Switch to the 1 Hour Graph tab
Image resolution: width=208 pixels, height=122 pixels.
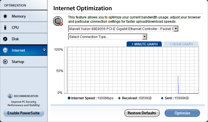pyautogui.click(x=181, y=44)
